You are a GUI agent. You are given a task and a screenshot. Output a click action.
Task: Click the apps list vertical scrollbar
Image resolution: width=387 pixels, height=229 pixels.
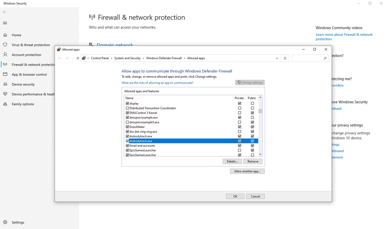pyautogui.click(x=260, y=111)
